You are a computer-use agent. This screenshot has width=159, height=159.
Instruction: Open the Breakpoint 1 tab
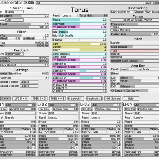coord(76,99)
